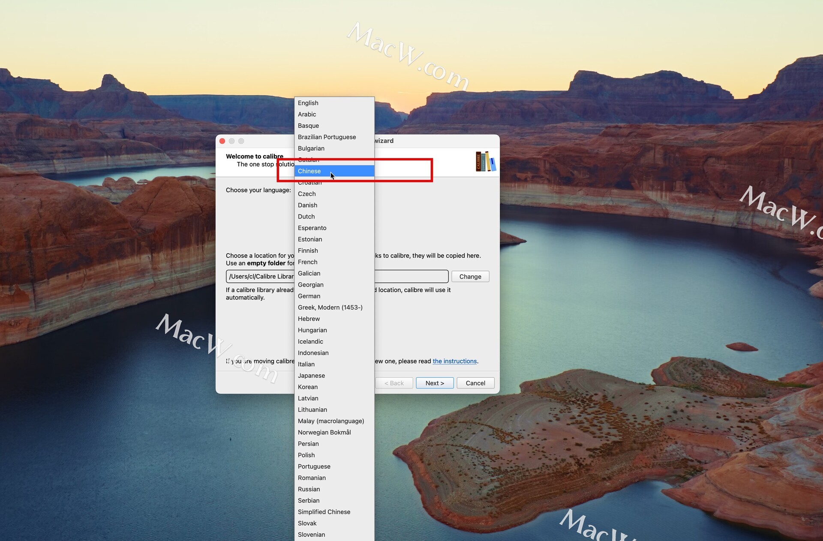The height and width of the screenshot is (541, 823).
Task: Select Brazilian Portuguese option
Action: pyautogui.click(x=327, y=137)
